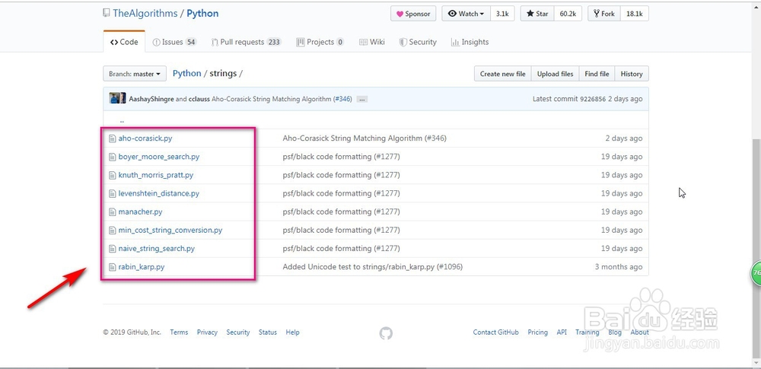Open the Contact GitHub footer link
The image size is (761, 369).
pyautogui.click(x=496, y=332)
